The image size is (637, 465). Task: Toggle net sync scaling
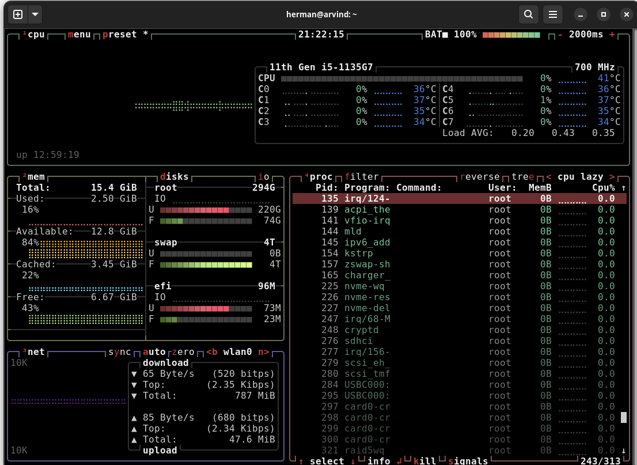[x=120, y=352]
